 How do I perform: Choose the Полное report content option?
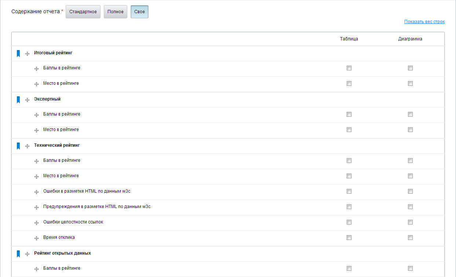[116, 12]
